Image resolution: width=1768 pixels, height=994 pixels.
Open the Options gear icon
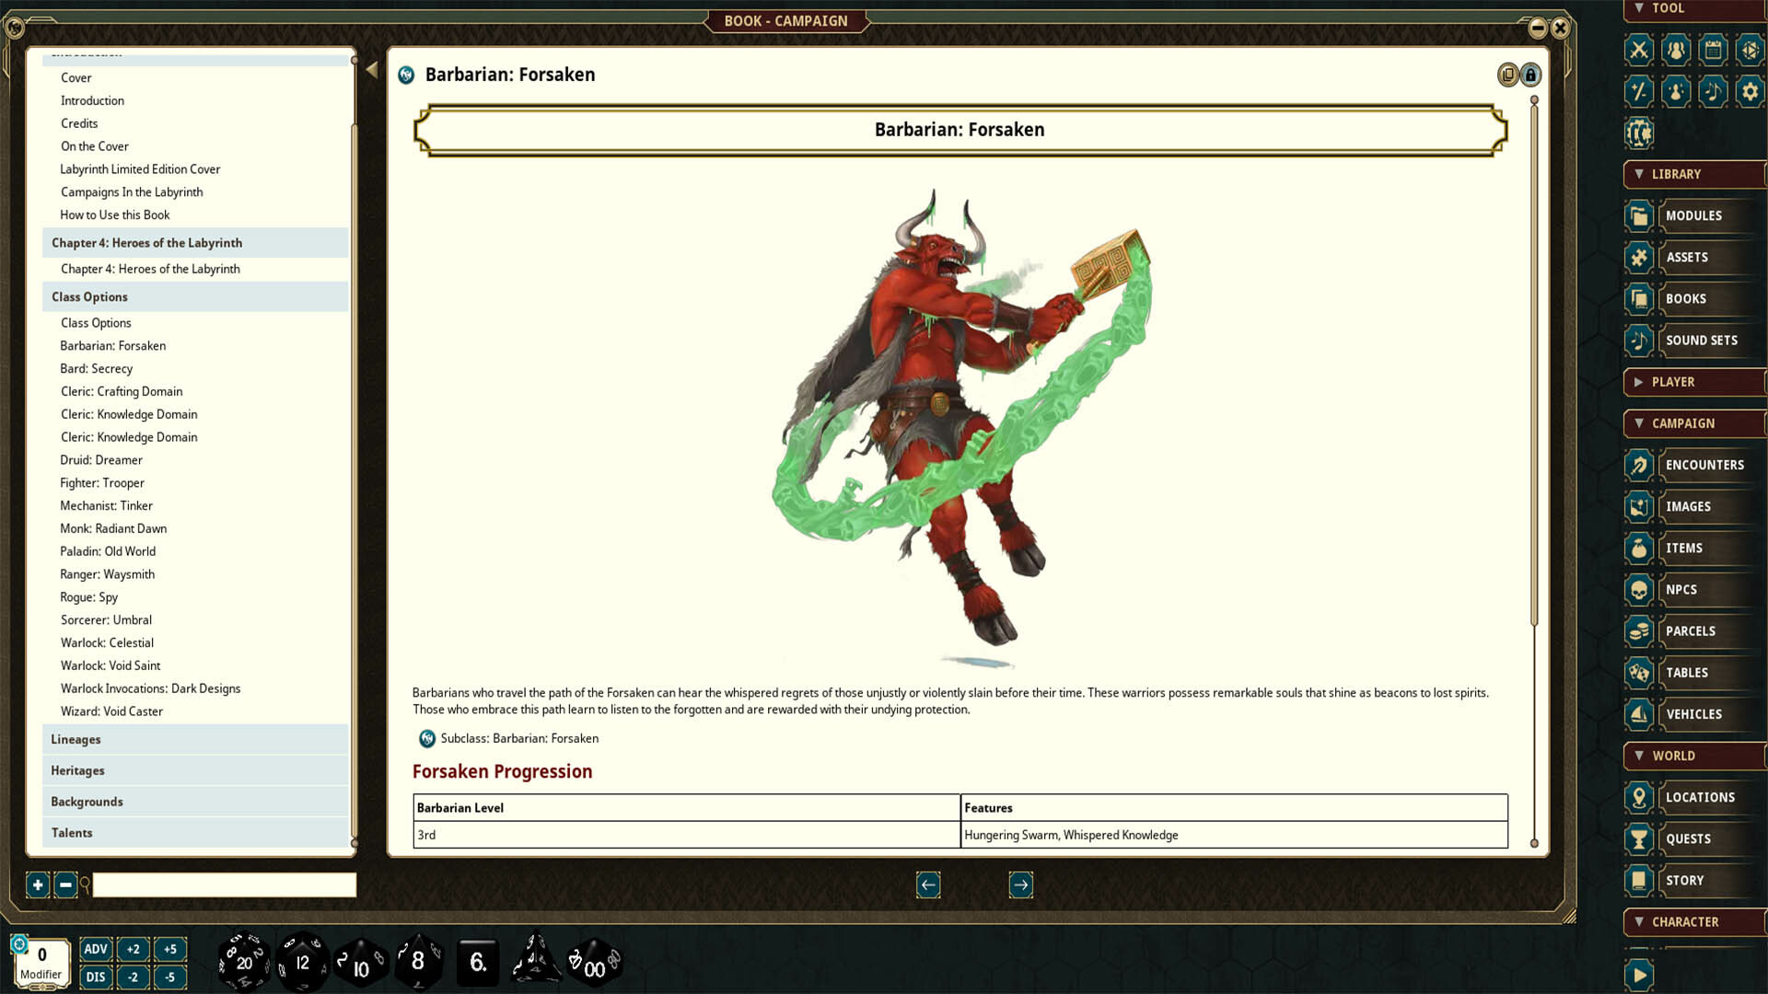coord(1751,92)
